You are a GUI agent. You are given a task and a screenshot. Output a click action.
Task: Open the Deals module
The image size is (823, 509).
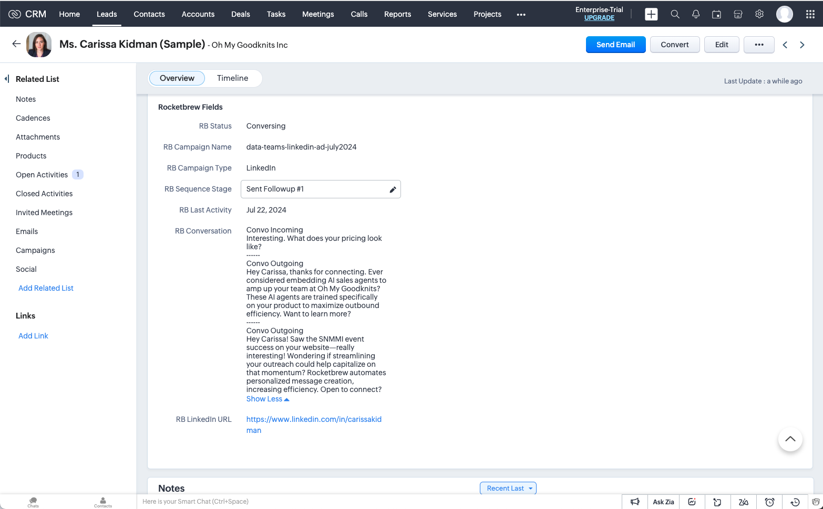tap(241, 14)
